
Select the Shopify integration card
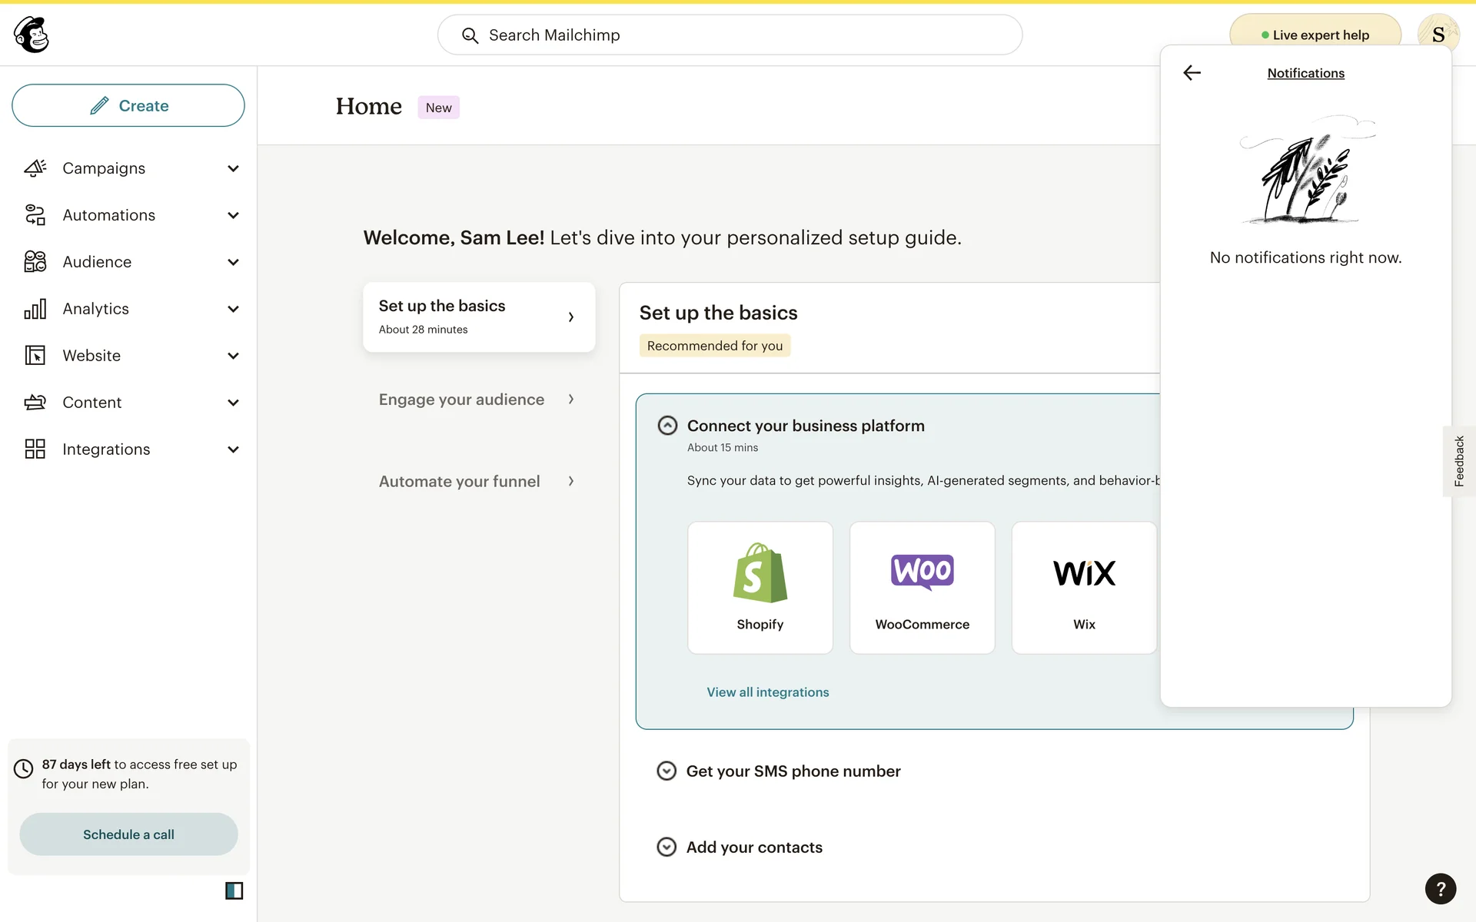760,588
